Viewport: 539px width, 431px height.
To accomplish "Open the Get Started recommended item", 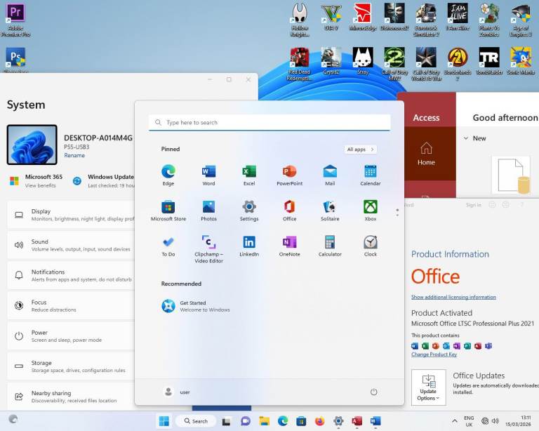I will pyautogui.click(x=193, y=306).
